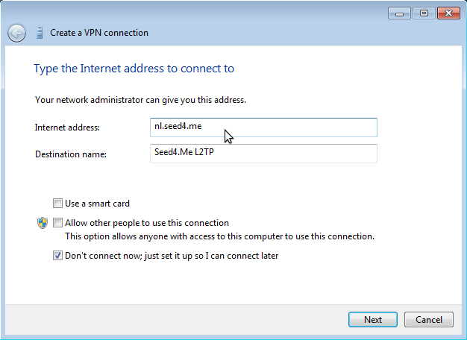
Task: Click the "This option allows anyone" description text
Action: 219,236
